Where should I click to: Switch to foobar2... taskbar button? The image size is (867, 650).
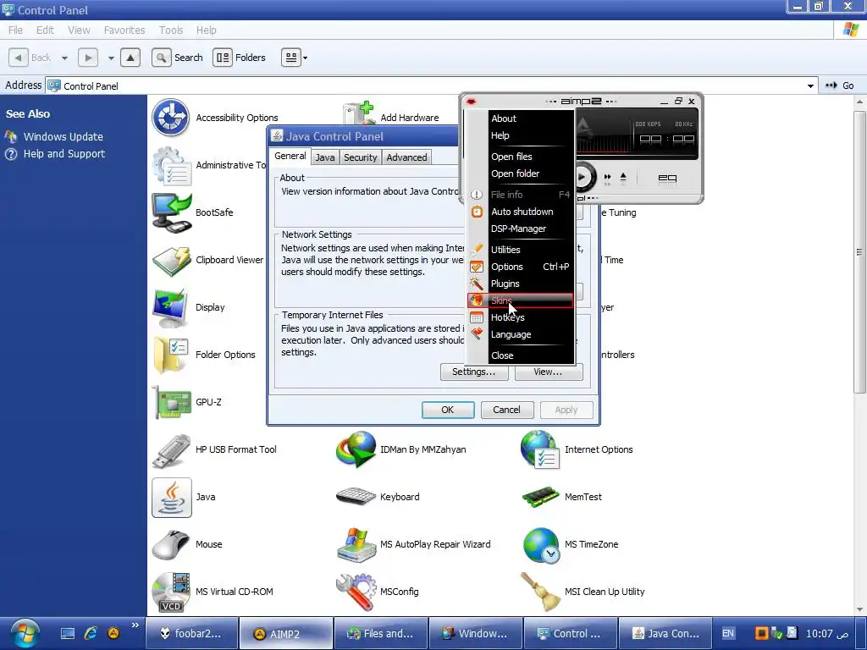tap(191, 634)
